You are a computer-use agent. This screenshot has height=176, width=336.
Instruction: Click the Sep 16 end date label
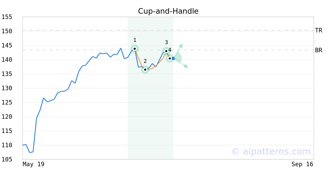coord(302,164)
